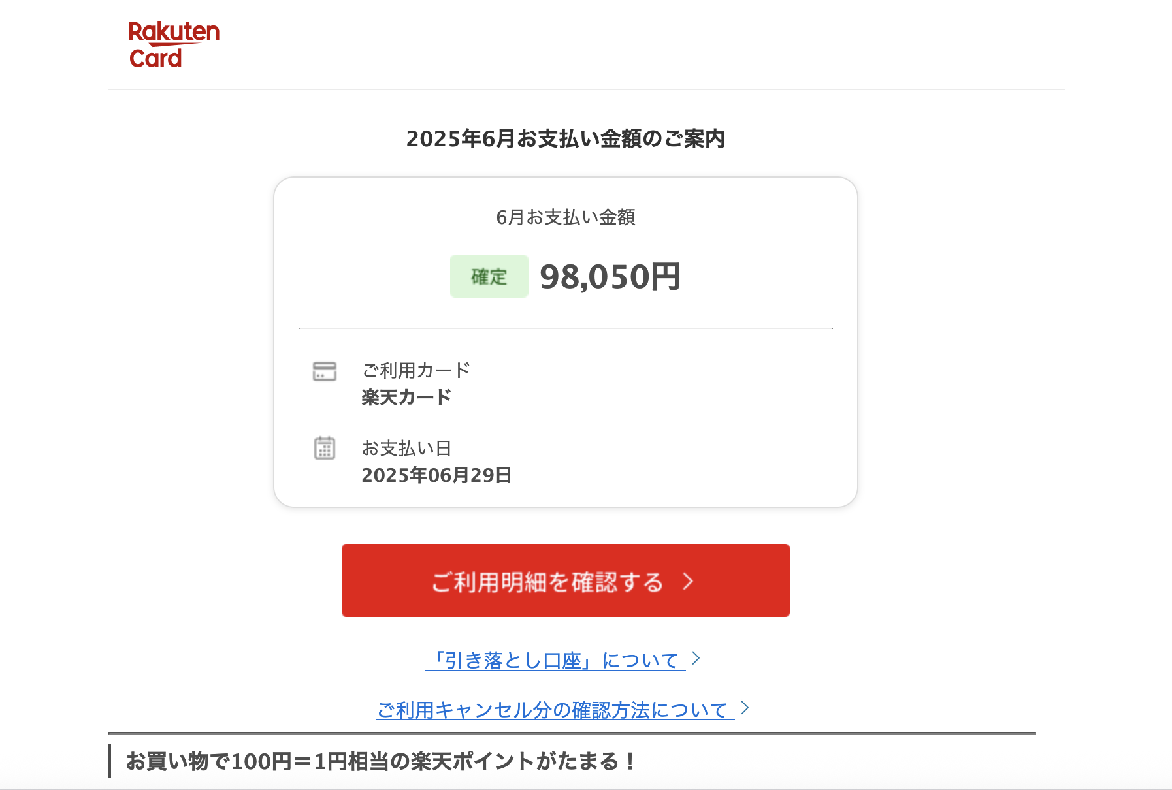Click the chevron arrow inside the red button
The image size is (1172, 790).
[688, 581]
